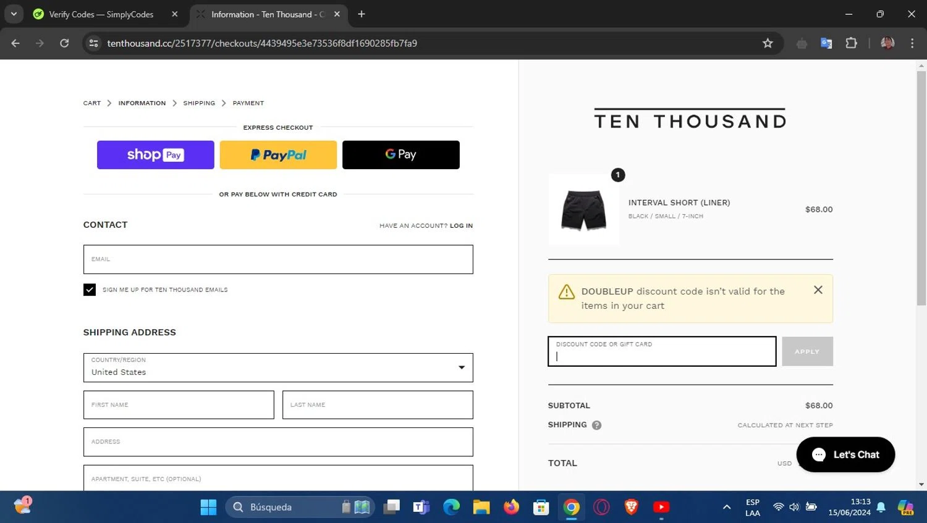The height and width of the screenshot is (523, 927).
Task: Click the Ten Thousand logo
Action: point(690,119)
